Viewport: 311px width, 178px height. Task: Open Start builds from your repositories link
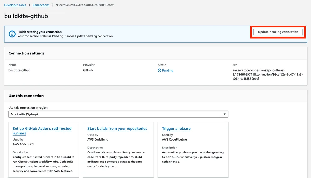coord(117,129)
